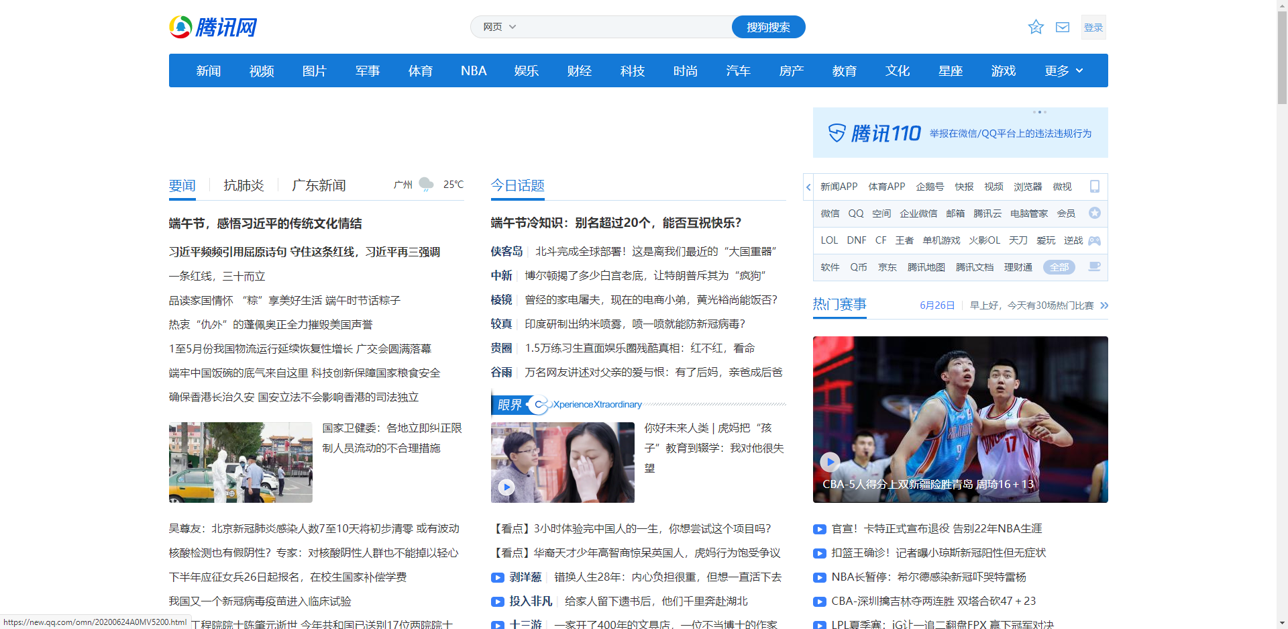The width and height of the screenshot is (1288, 629).
Task: Open the quarantine workers news thumbnail
Action: pyautogui.click(x=241, y=463)
